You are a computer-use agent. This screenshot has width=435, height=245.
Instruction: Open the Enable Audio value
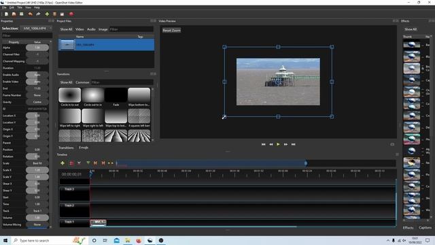coord(37,75)
